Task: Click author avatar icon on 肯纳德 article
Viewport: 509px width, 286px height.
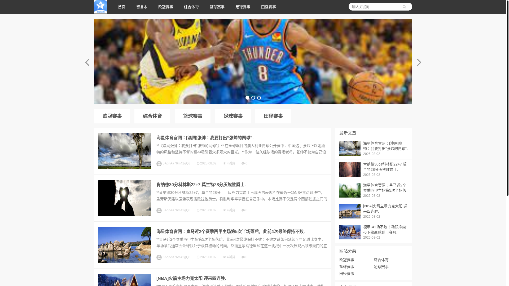Action: click(159, 211)
